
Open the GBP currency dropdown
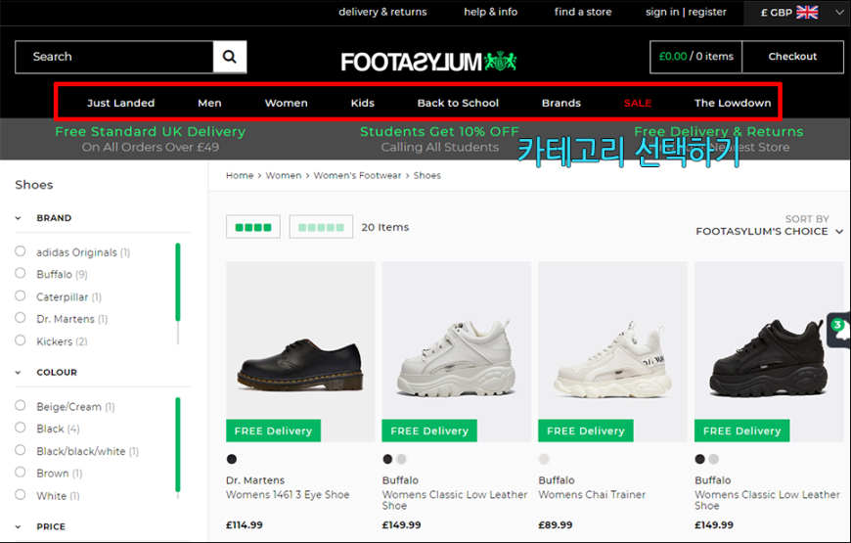pos(797,13)
